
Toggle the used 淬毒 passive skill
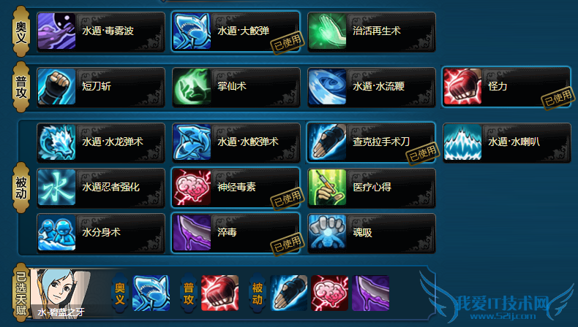click(236, 233)
